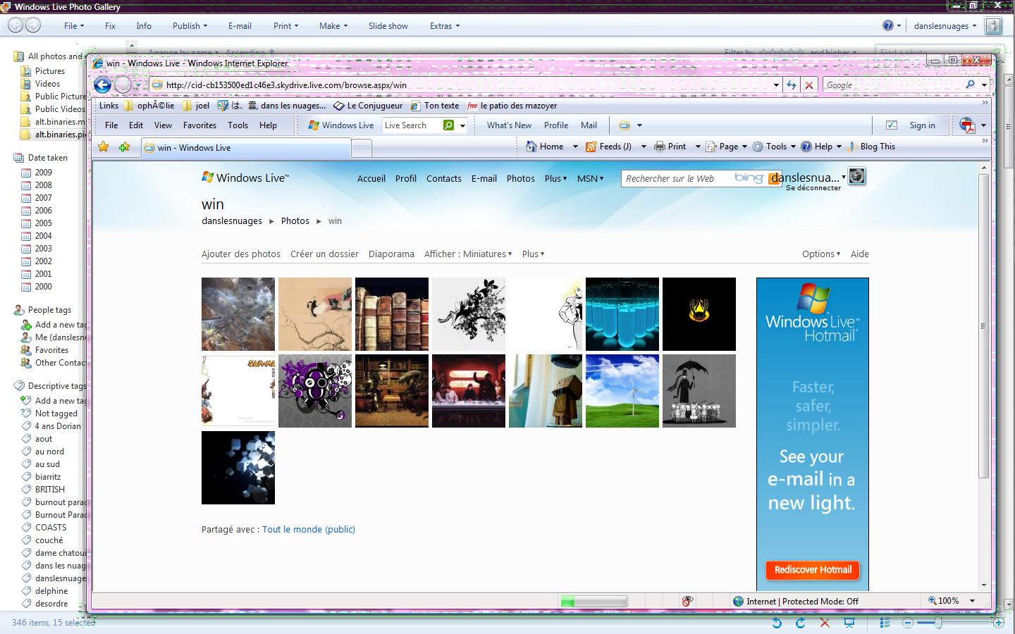Click Info in Photo Gallery toolbar

point(144,26)
